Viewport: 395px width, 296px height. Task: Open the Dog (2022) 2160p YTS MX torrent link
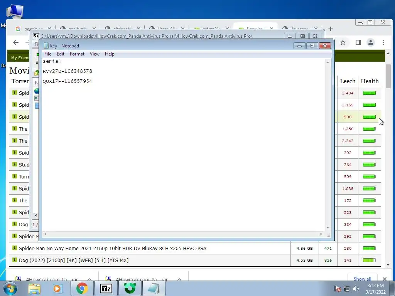click(x=74, y=260)
